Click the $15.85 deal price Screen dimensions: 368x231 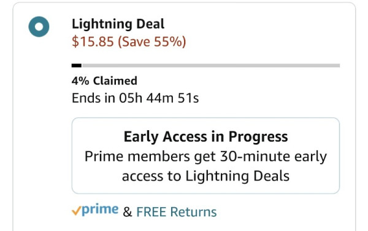point(93,42)
